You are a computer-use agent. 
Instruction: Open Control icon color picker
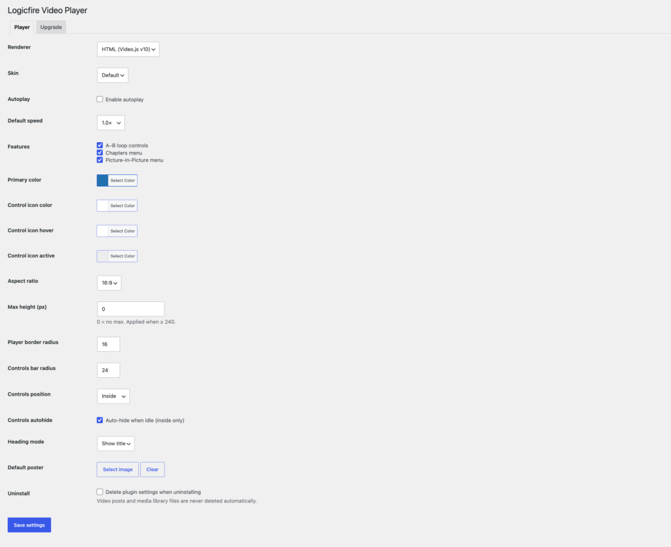[x=117, y=206]
